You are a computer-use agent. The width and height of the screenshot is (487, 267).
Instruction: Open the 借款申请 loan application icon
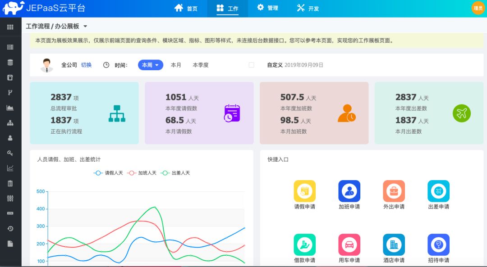click(304, 244)
